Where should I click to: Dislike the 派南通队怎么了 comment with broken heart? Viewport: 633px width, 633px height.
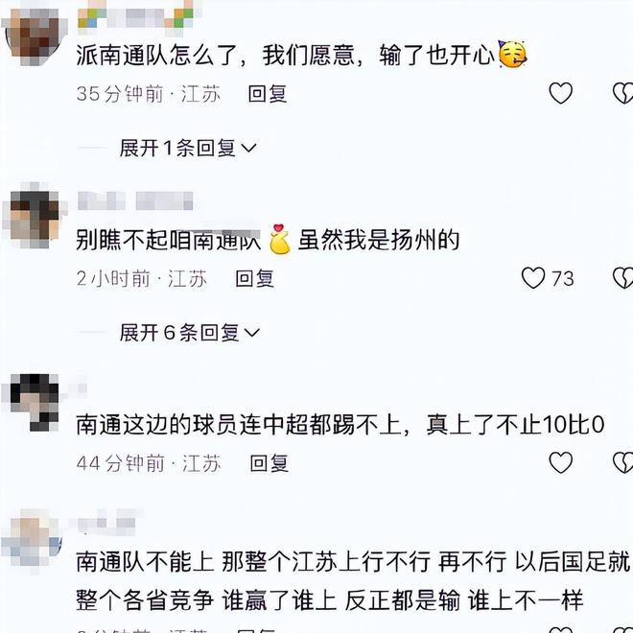coord(622,93)
